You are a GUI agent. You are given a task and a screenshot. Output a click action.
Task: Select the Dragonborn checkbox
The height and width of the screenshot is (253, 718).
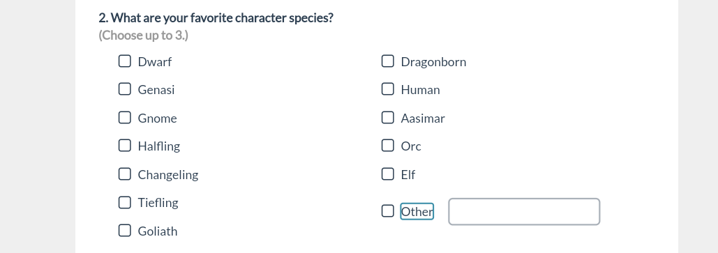click(387, 61)
